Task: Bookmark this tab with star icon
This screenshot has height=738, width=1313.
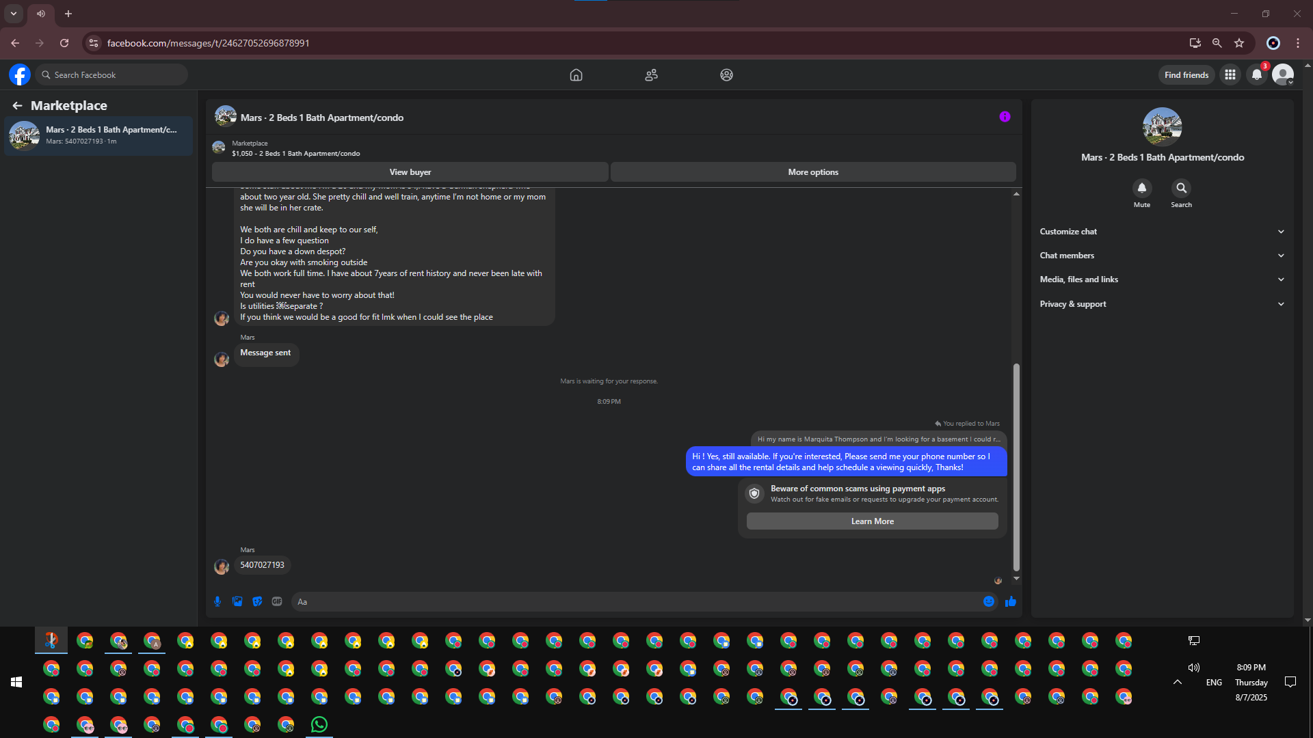Action: (x=1239, y=43)
